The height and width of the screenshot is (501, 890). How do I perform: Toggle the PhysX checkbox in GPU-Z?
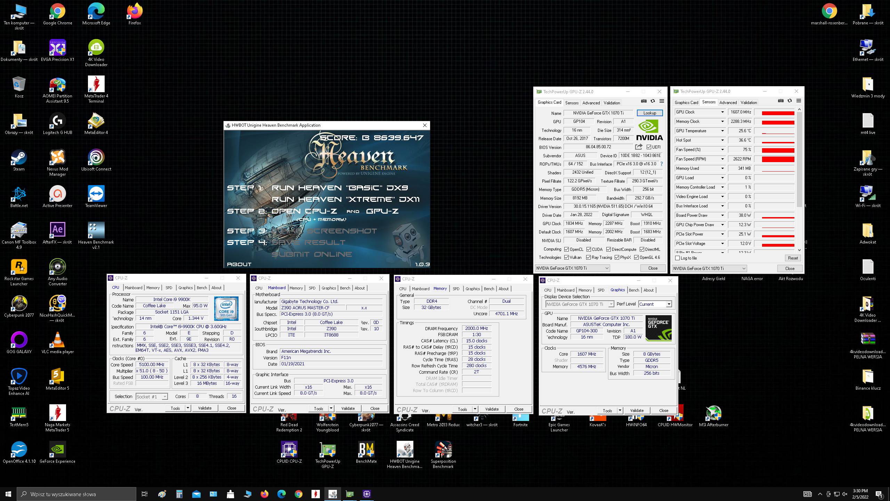tap(617, 257)
